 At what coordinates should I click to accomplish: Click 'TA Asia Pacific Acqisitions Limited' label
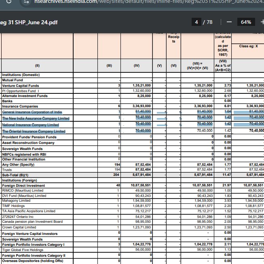coord(29,211)
